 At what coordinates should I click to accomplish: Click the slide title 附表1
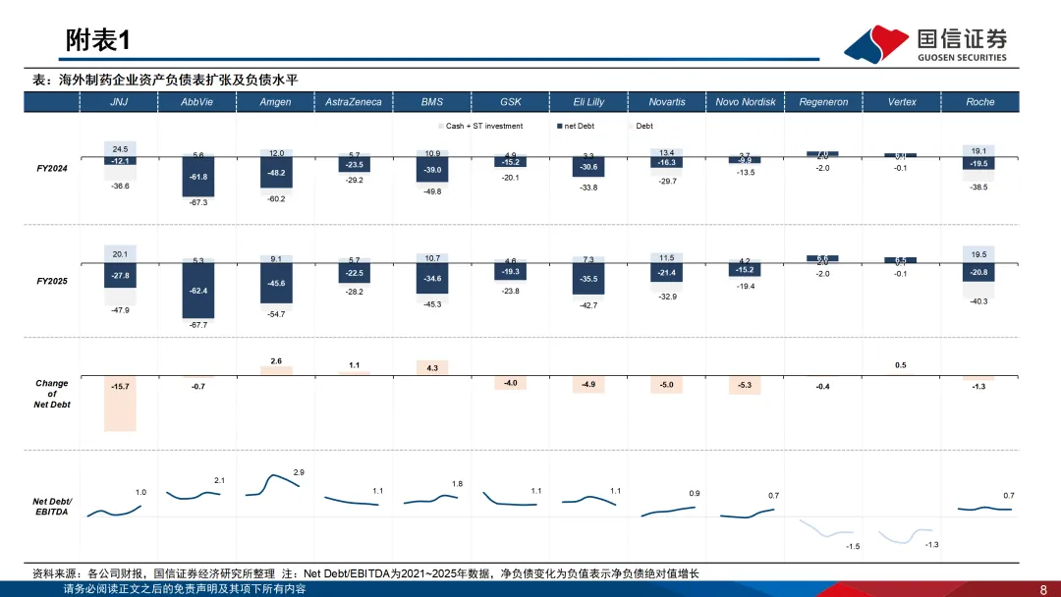click(97, 40)
